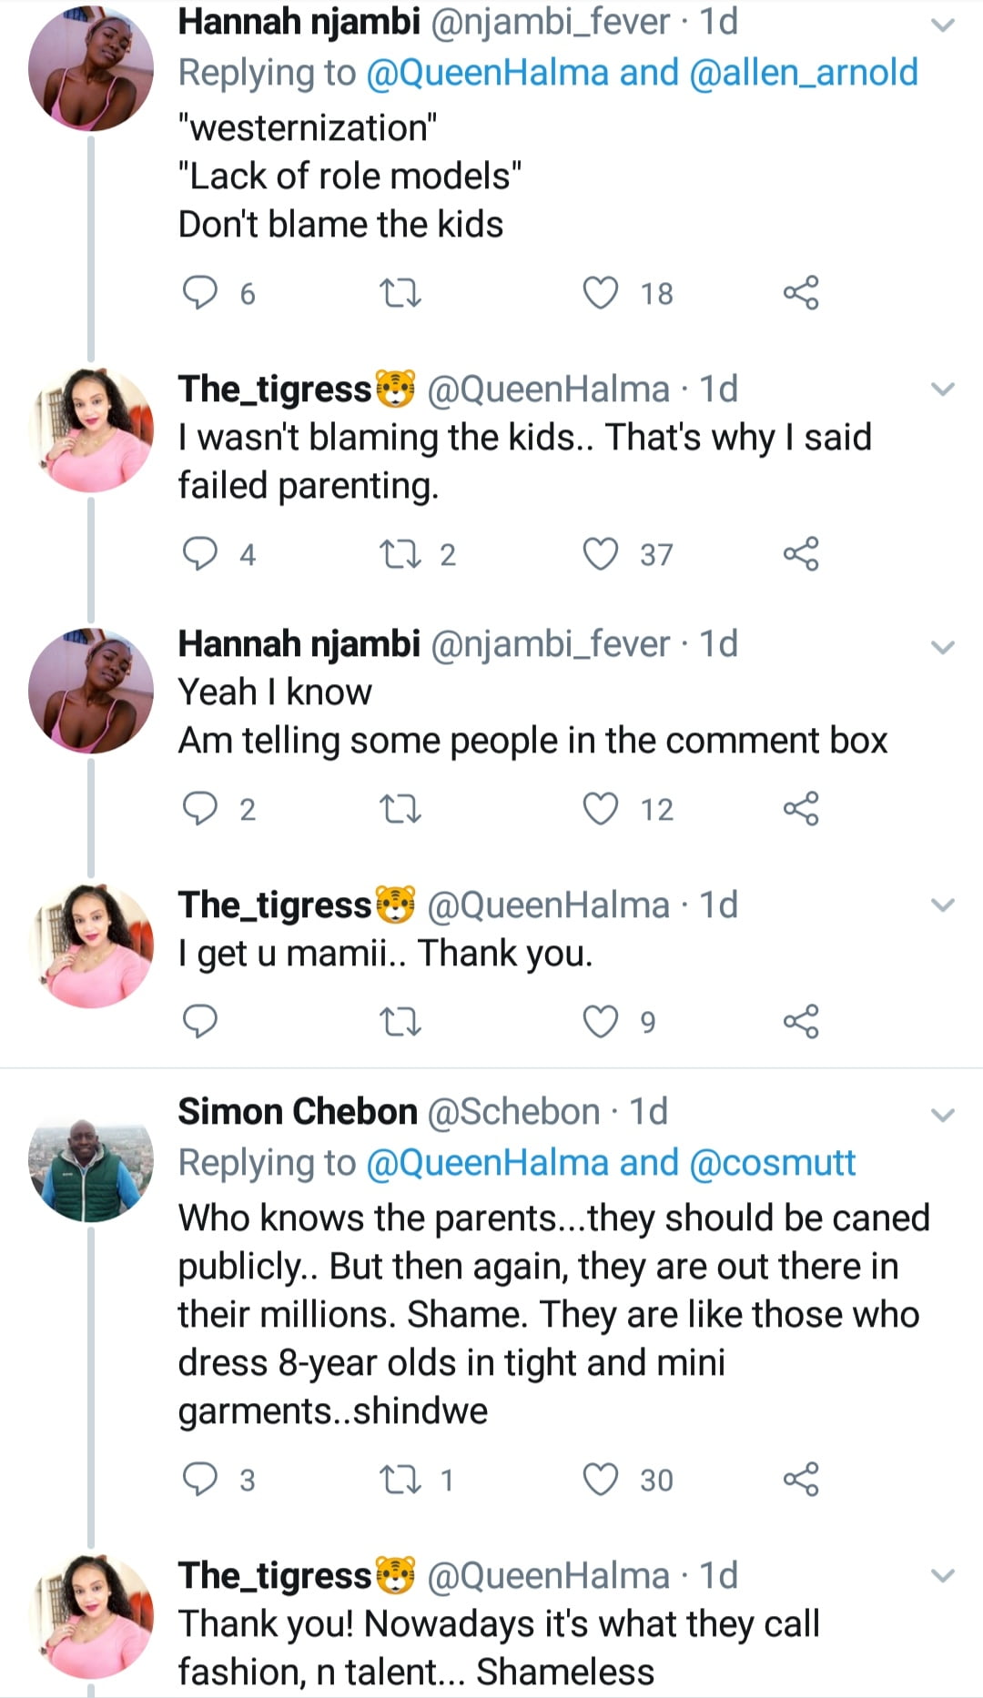The image size is (983, 1698).
Task: Open the @allen_arnold mention link
Action: point(804,73)
